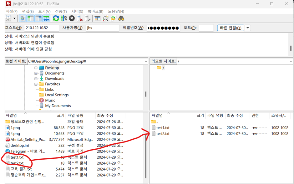Expand the Documents folder tree node
294x184 pixels.
36,73
